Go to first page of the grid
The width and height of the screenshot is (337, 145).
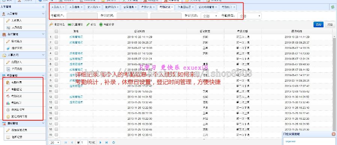(66, 142)
